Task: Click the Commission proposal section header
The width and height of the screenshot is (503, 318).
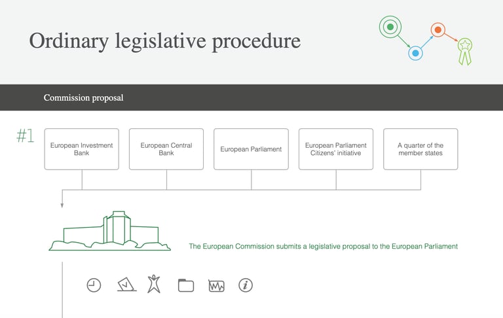Action: coord(251,97)
